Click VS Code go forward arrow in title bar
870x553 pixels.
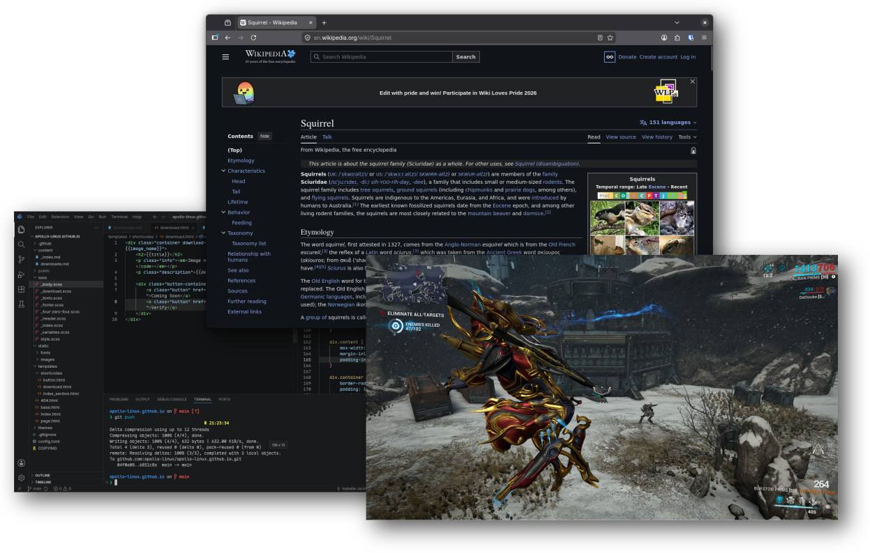coord(163,217)
